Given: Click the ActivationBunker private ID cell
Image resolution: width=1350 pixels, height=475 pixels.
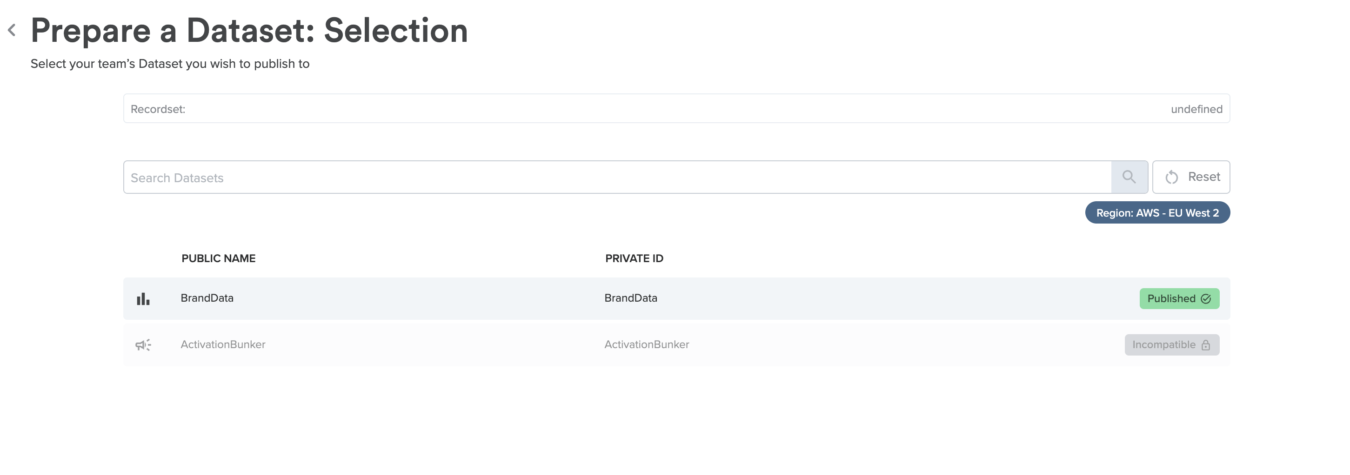Looking at the screenshot, I should (647, 344).
